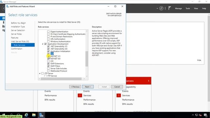This screenshot has width=210, height=118.
Task: Go to Before You Begin step
Action: [x=18, y=23]
